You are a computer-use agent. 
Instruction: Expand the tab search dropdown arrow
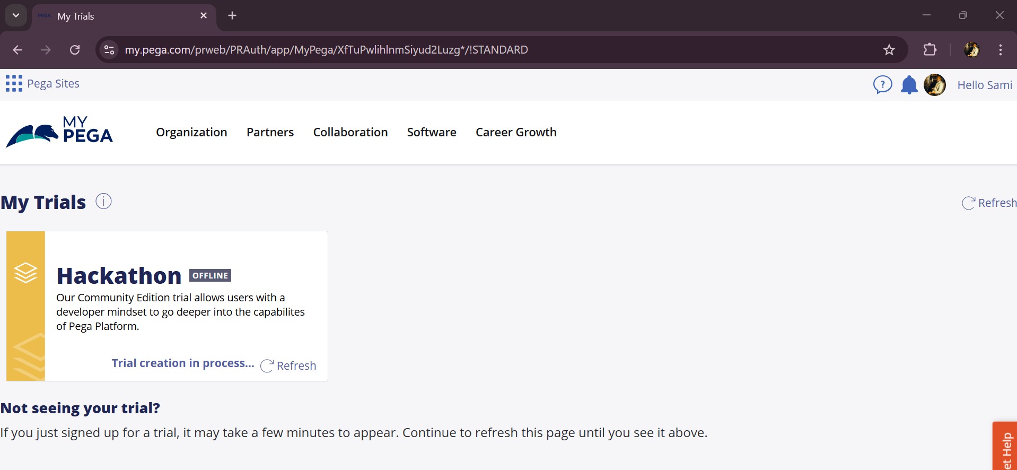16,15
